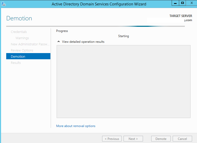This screenshot has width=197, height=143.
Task: Click the Previous button
Action: pos(112,139)
